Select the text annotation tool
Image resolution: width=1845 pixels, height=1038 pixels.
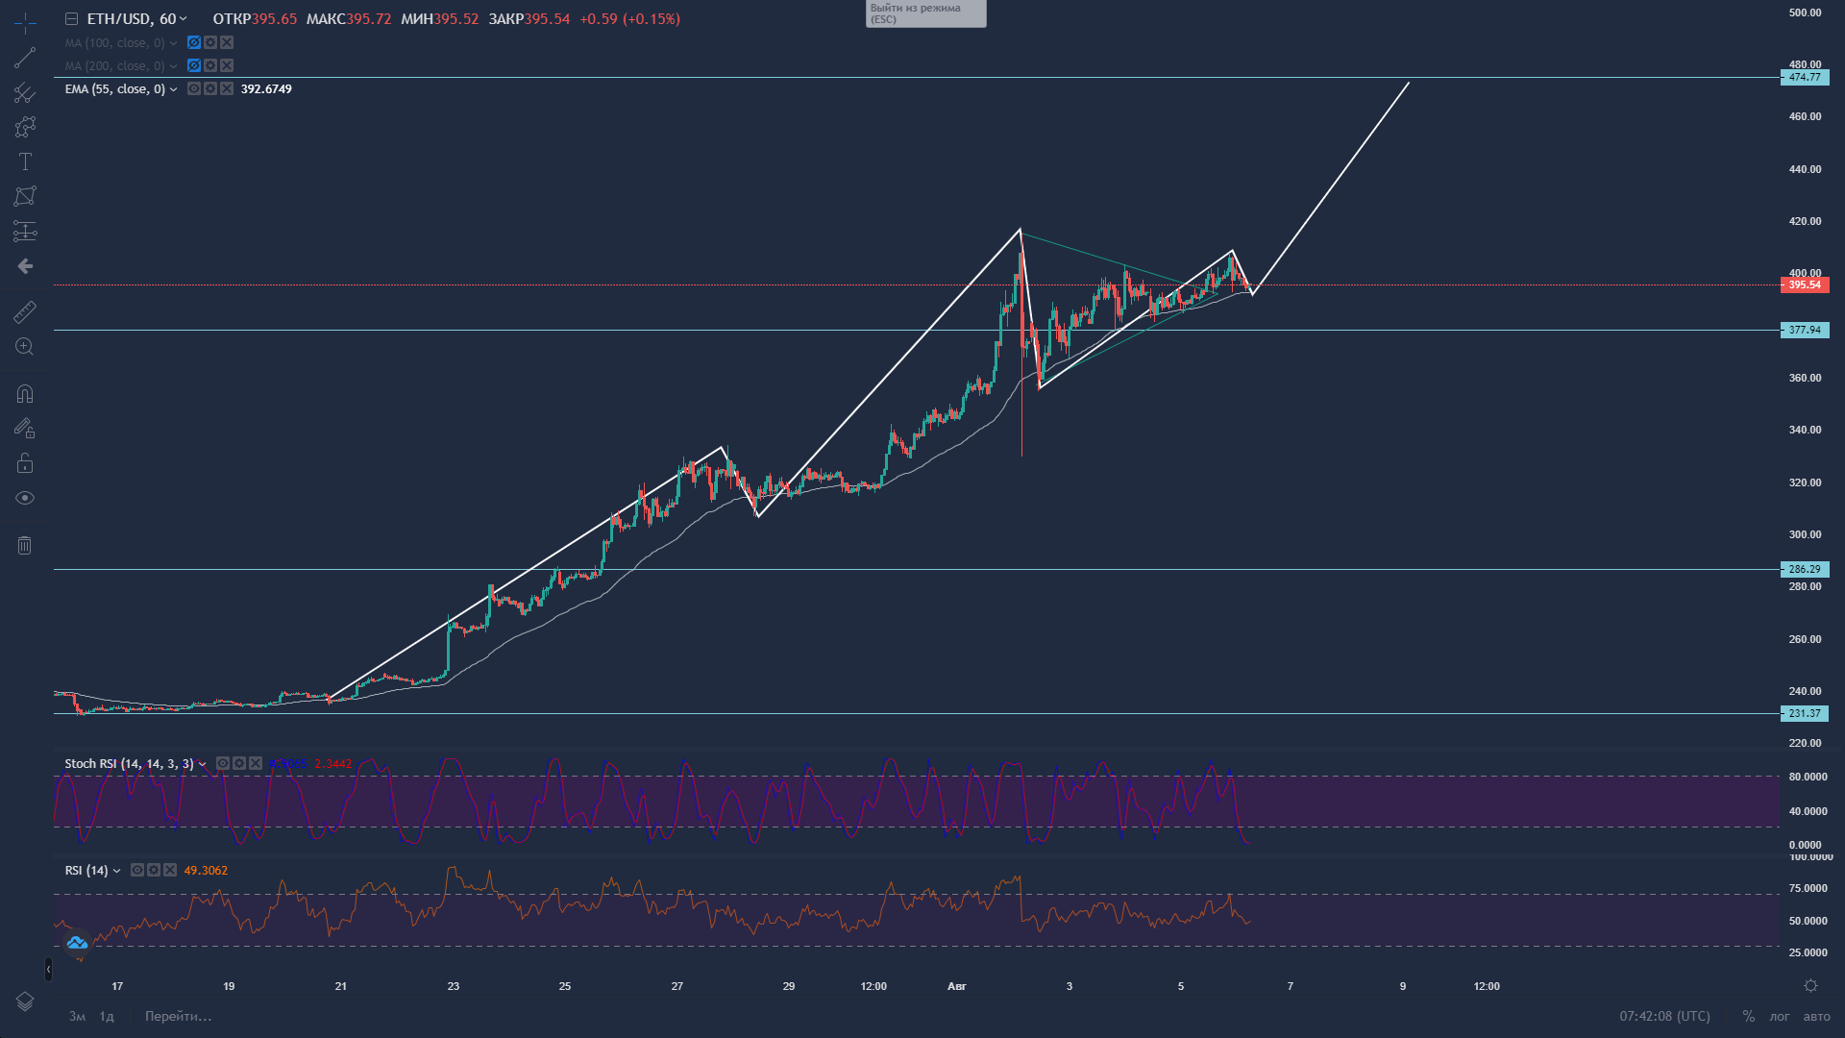[x=25, y=161]
